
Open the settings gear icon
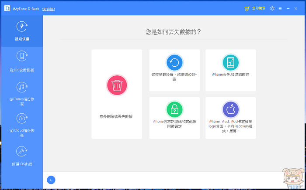272,9
